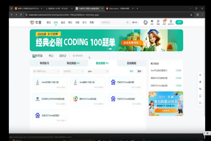Click the Nowcoder logo in the header
Screen dimensions: 211x141
(35, 22)
